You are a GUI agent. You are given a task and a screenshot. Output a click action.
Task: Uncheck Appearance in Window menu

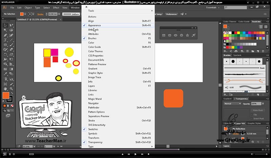(118, 25)
